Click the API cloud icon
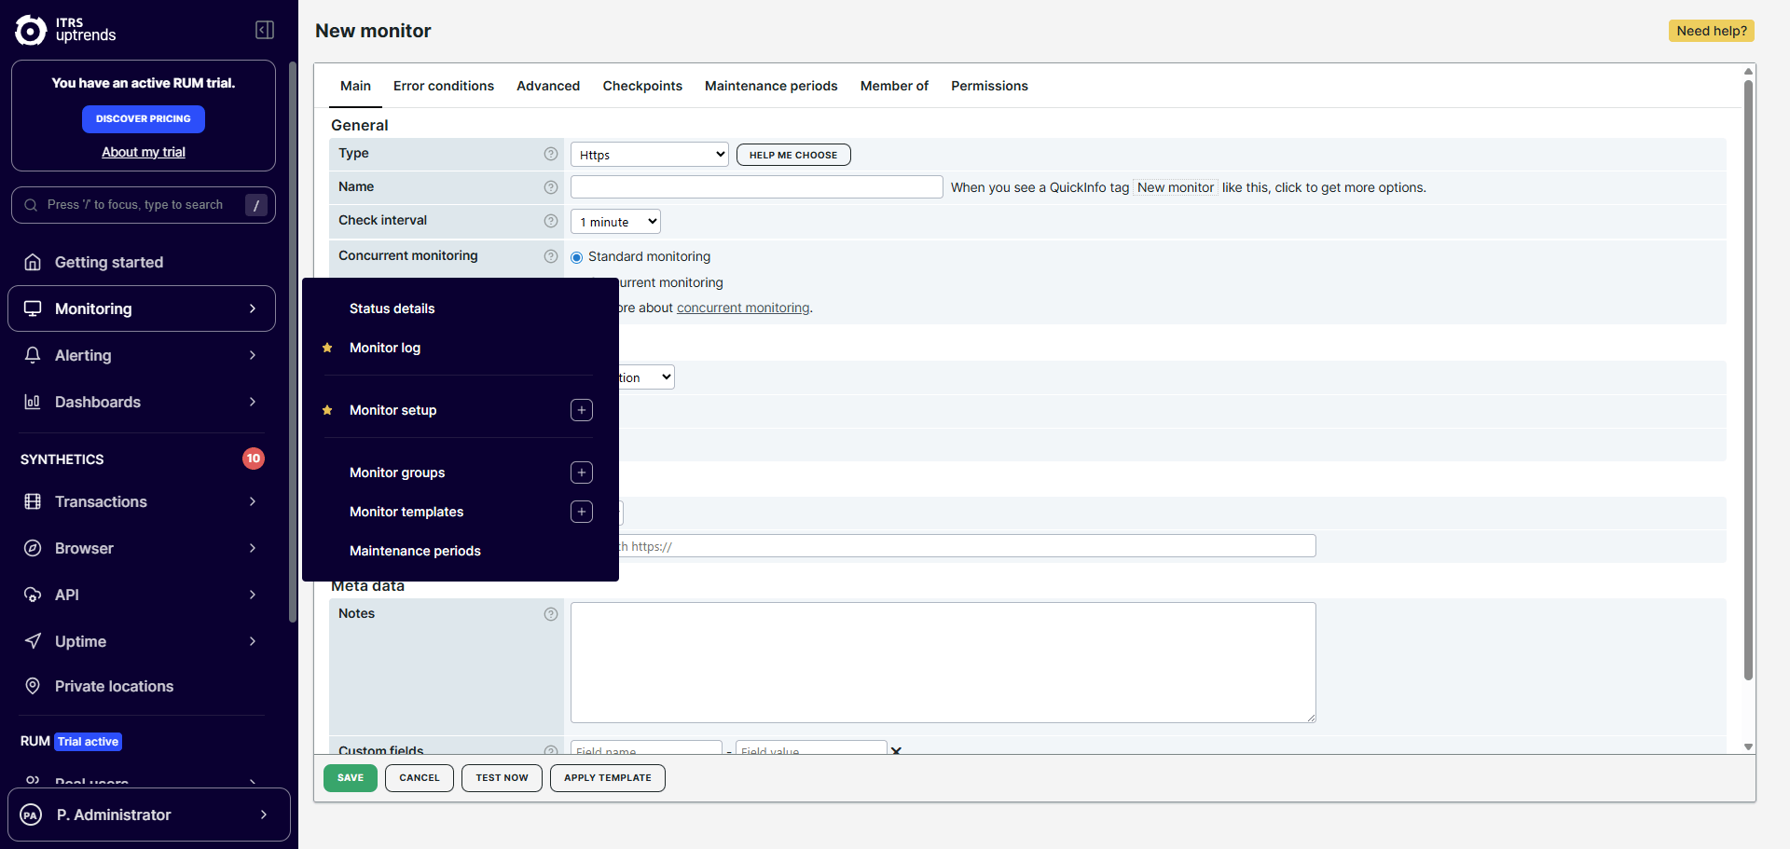 pos(33,595)
